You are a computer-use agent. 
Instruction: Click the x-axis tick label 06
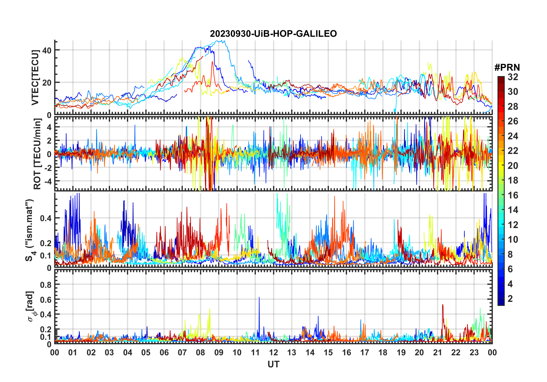tap(164, 352)
